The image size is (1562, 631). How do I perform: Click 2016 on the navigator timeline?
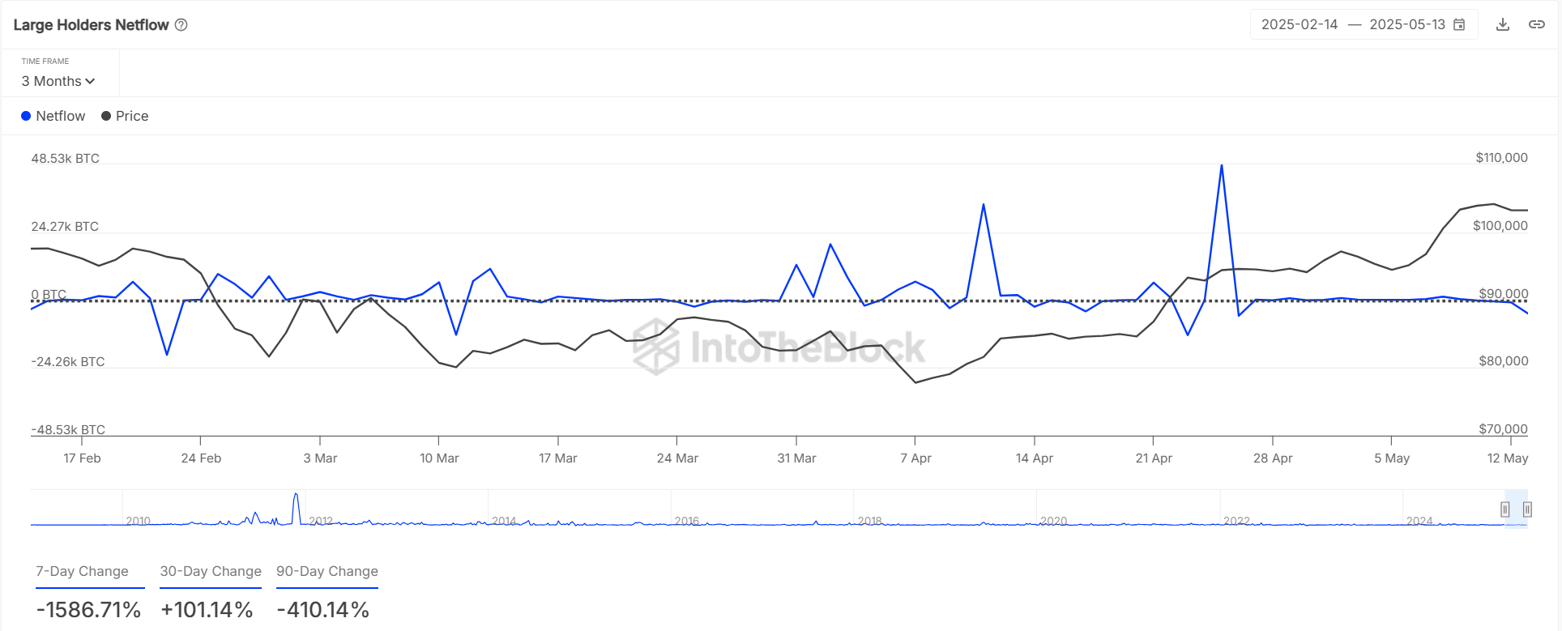[x=687, y=521]
